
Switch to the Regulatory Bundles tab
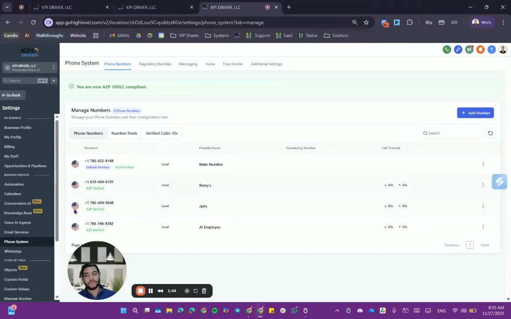pos(155,64)
